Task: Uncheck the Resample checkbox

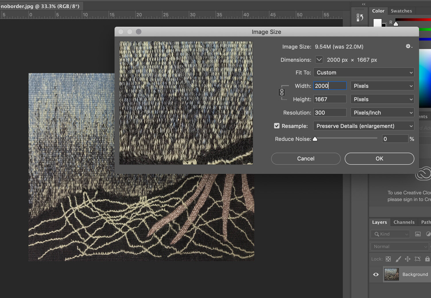Action: pyautogui.click(x=276, y=126)
